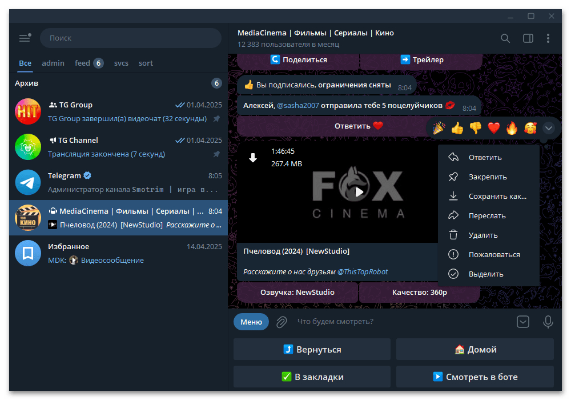Click the Архив unread counter badge
Viewport: 571px width, 400px height.
(216, 83)
